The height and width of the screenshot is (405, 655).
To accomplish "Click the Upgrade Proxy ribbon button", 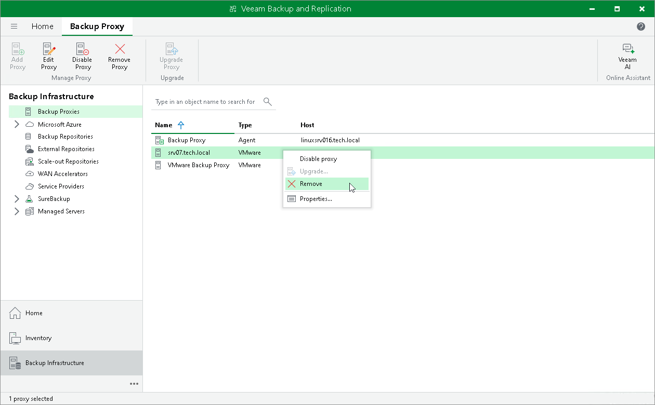I will [172, 57].
